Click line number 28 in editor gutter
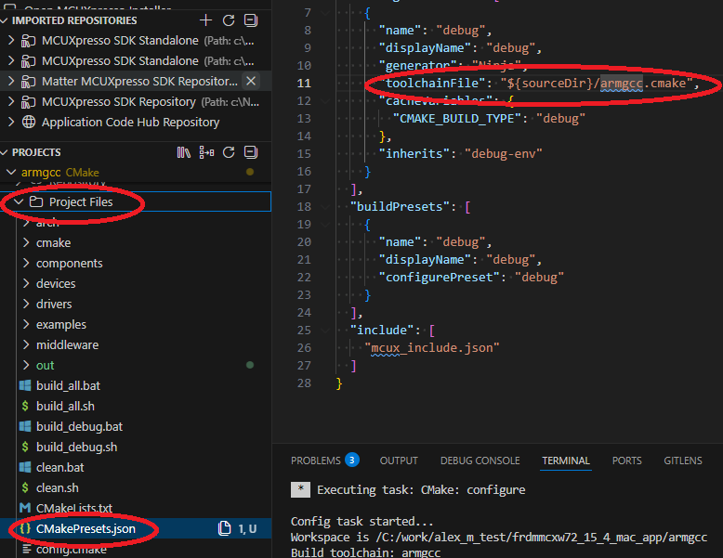 304,383
